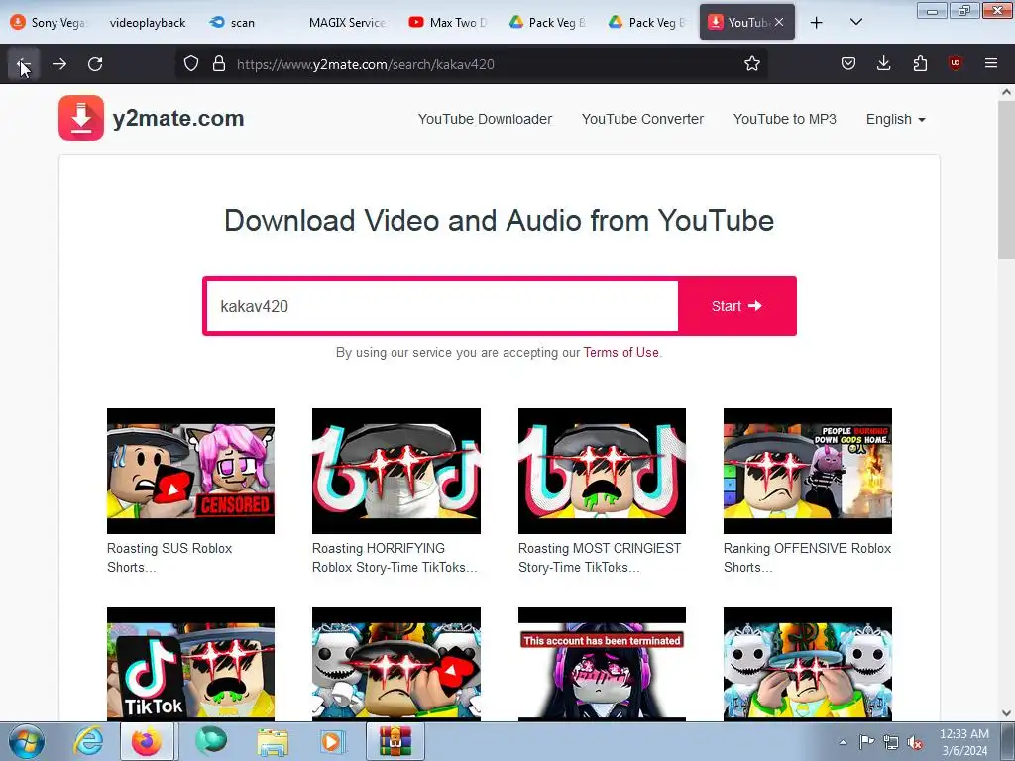Viewport: 1015px width, 761px height.
Task: Open the green globe taskbar app
Action: coord(210,741)
